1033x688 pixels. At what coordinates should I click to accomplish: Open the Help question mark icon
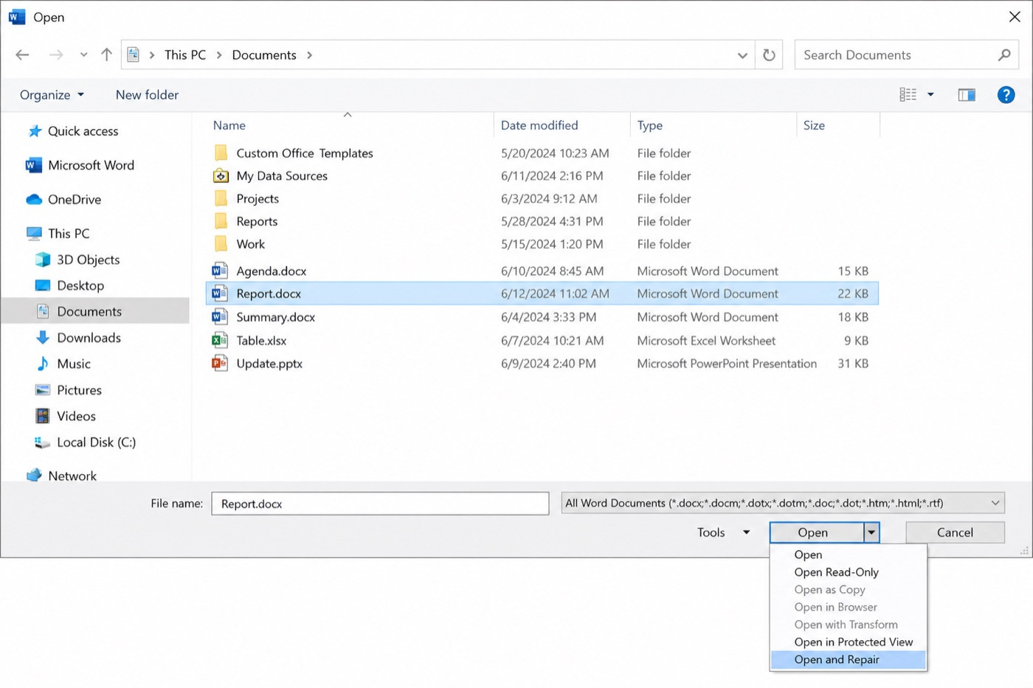pyautogui.click(x=1006, y=94)
